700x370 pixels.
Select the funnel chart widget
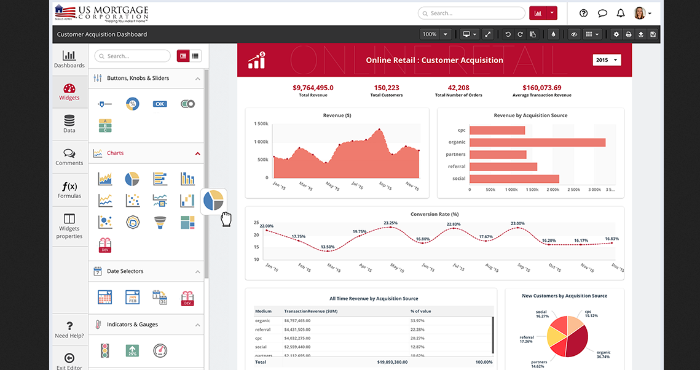[x=160, y=222]
